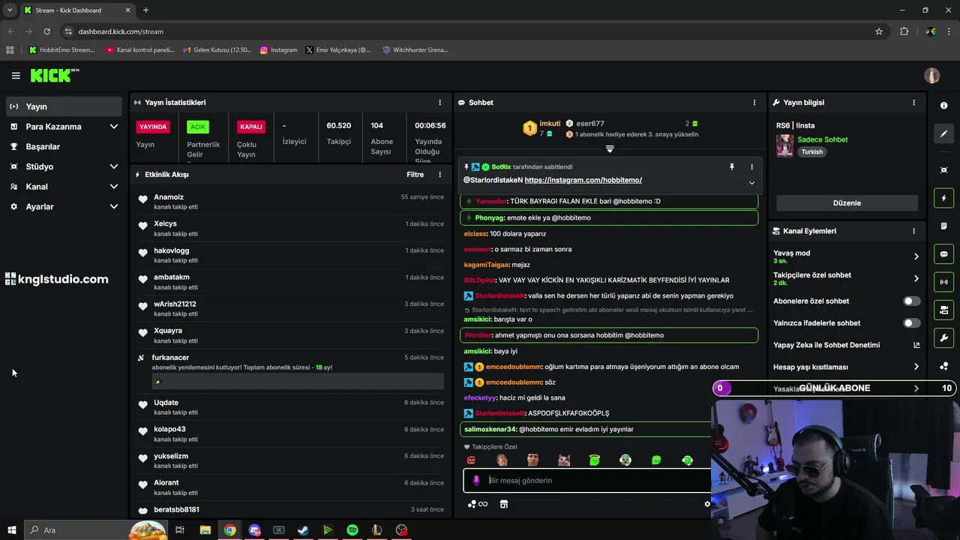This screenshot has height=540, width=960.
Task: Open the Filtre button in Etkinlik Akışı
Action: 415,174
